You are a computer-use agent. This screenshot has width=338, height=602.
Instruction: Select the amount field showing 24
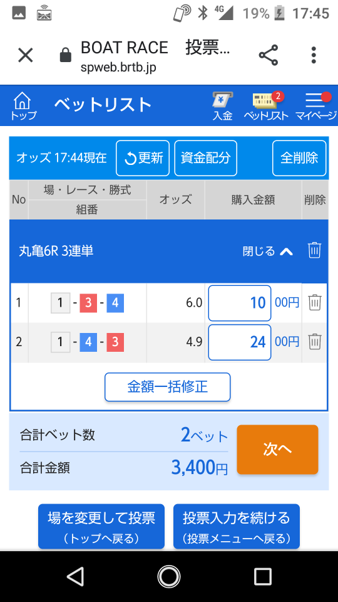(x=240, y=342)
